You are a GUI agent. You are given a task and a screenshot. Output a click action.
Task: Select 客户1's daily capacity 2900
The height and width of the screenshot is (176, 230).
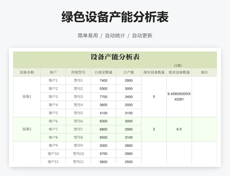click(x=129, y=80)
